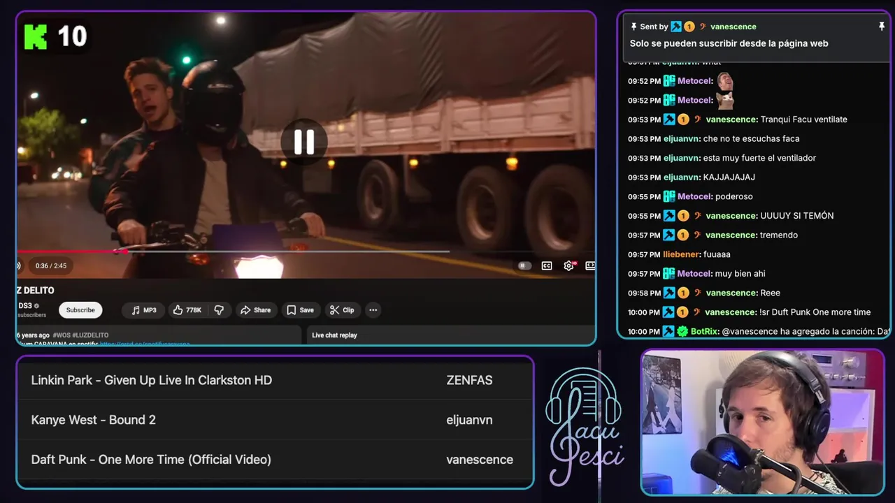Click lliebener username in chat
The height and width of the screenshot is (503, 895).
pyautogui.click(x=682, y=254)
